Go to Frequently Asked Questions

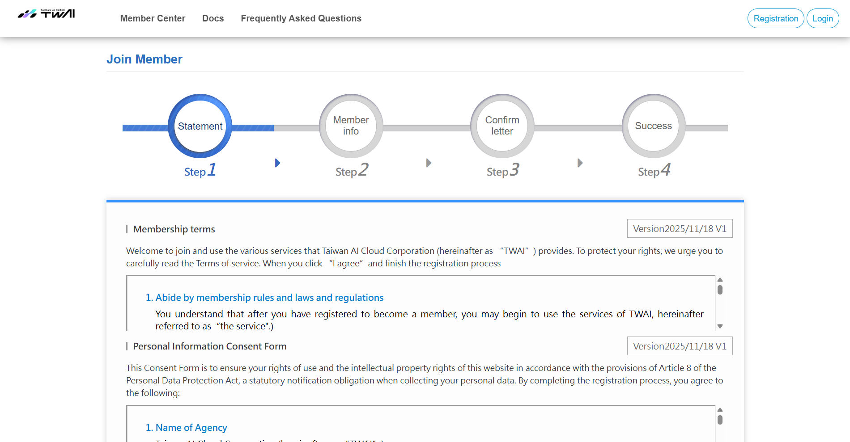[x=301, y=18]
